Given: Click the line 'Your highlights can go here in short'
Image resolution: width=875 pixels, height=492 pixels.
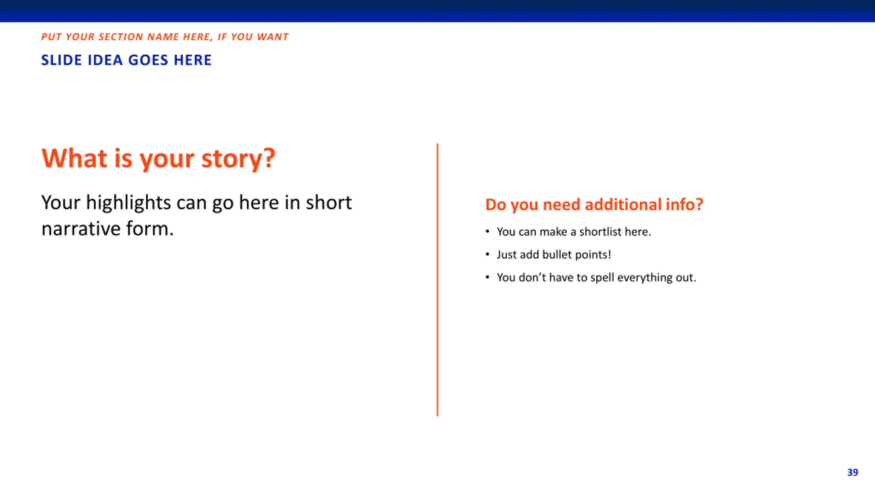Looking at the screenshot, I should coord(197,203).
